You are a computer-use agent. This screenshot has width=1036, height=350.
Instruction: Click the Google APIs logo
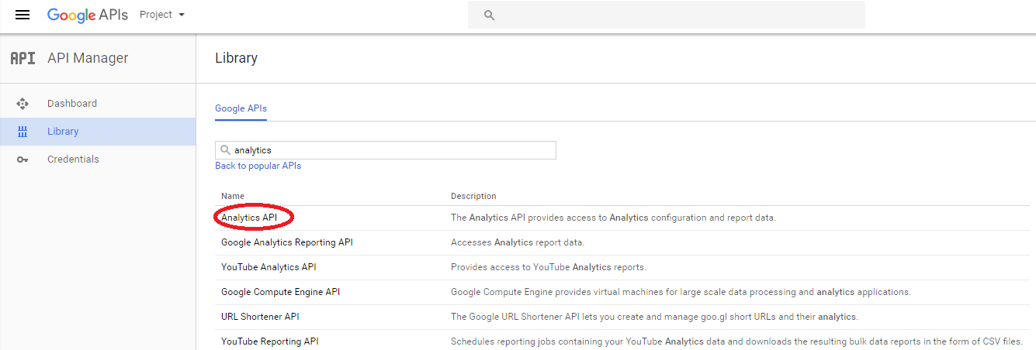(x=88, y=15)
